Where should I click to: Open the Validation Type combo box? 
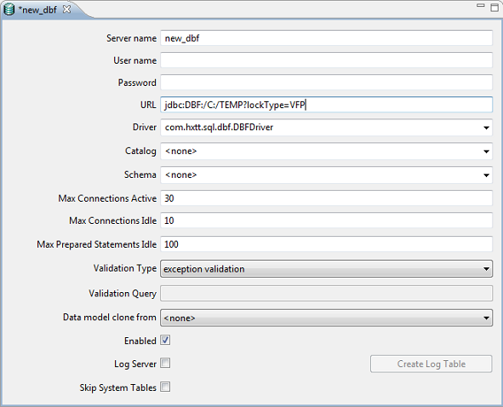click(x=326, y=269)
